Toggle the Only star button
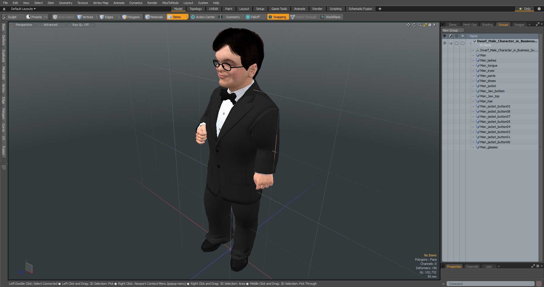Viewport: 544px width, 287px height. (524, 9)
